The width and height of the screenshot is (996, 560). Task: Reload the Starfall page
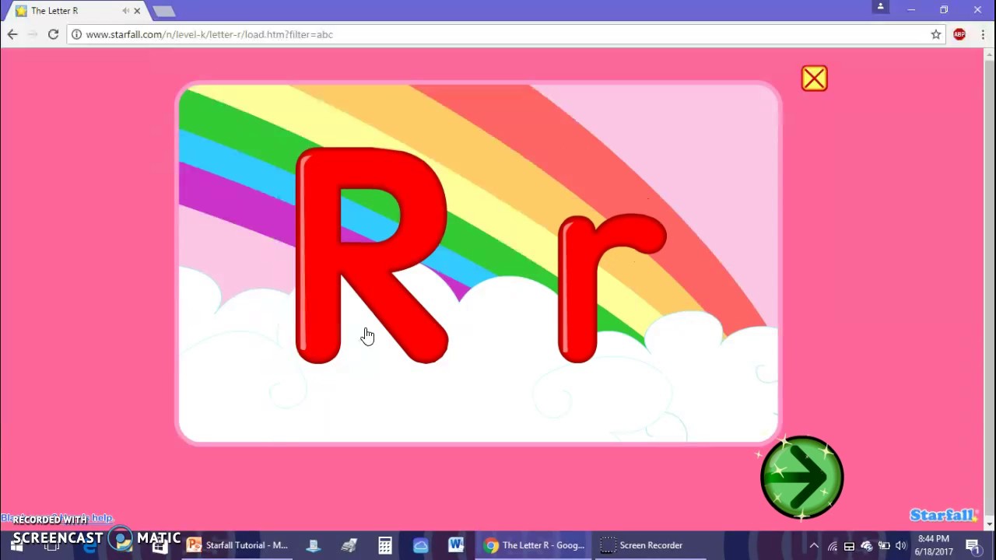tap(53, 34)
